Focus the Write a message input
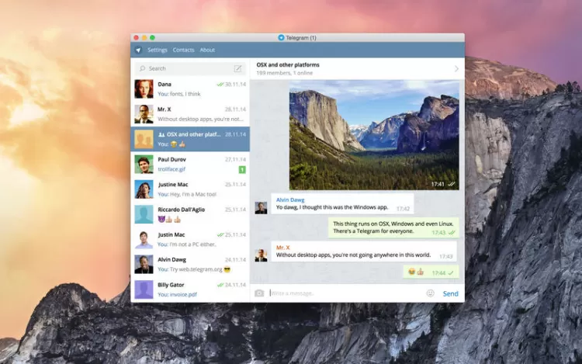 tap(341, 293)
